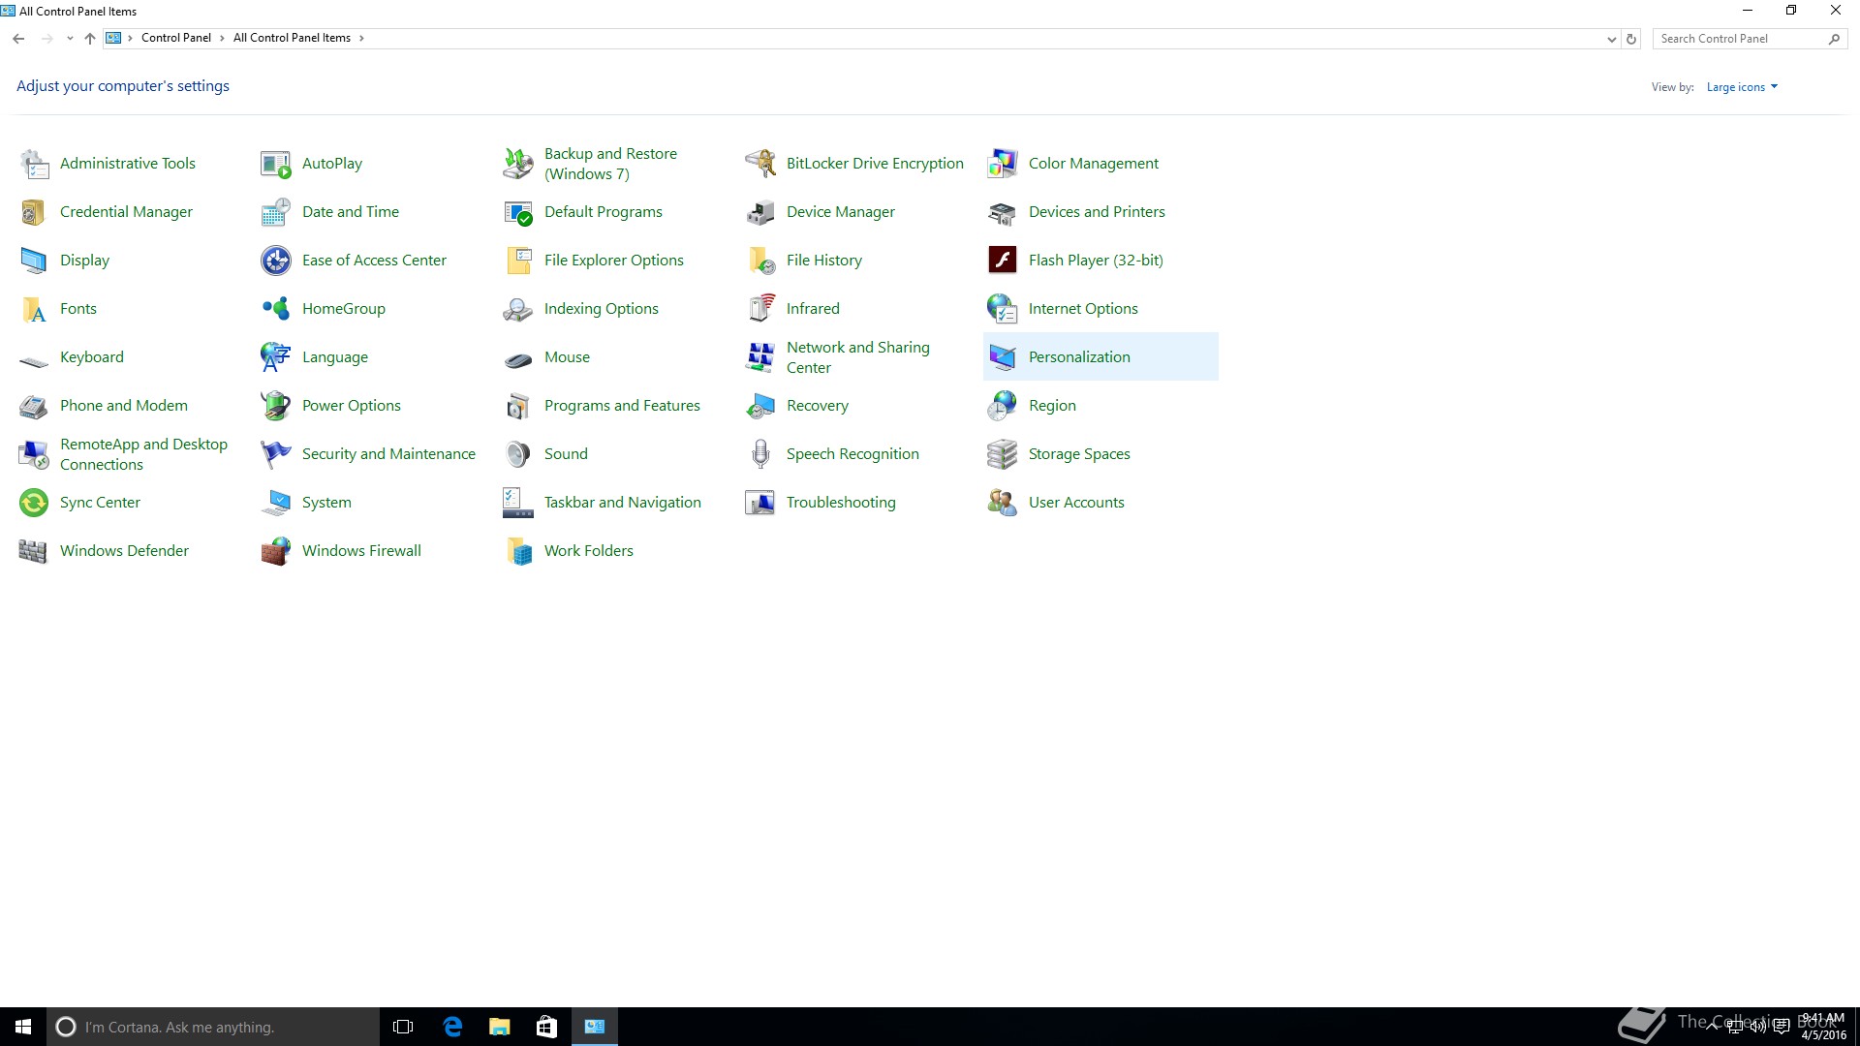Open Work Folders icon
1860x1046 pixels.
[518, 551]
